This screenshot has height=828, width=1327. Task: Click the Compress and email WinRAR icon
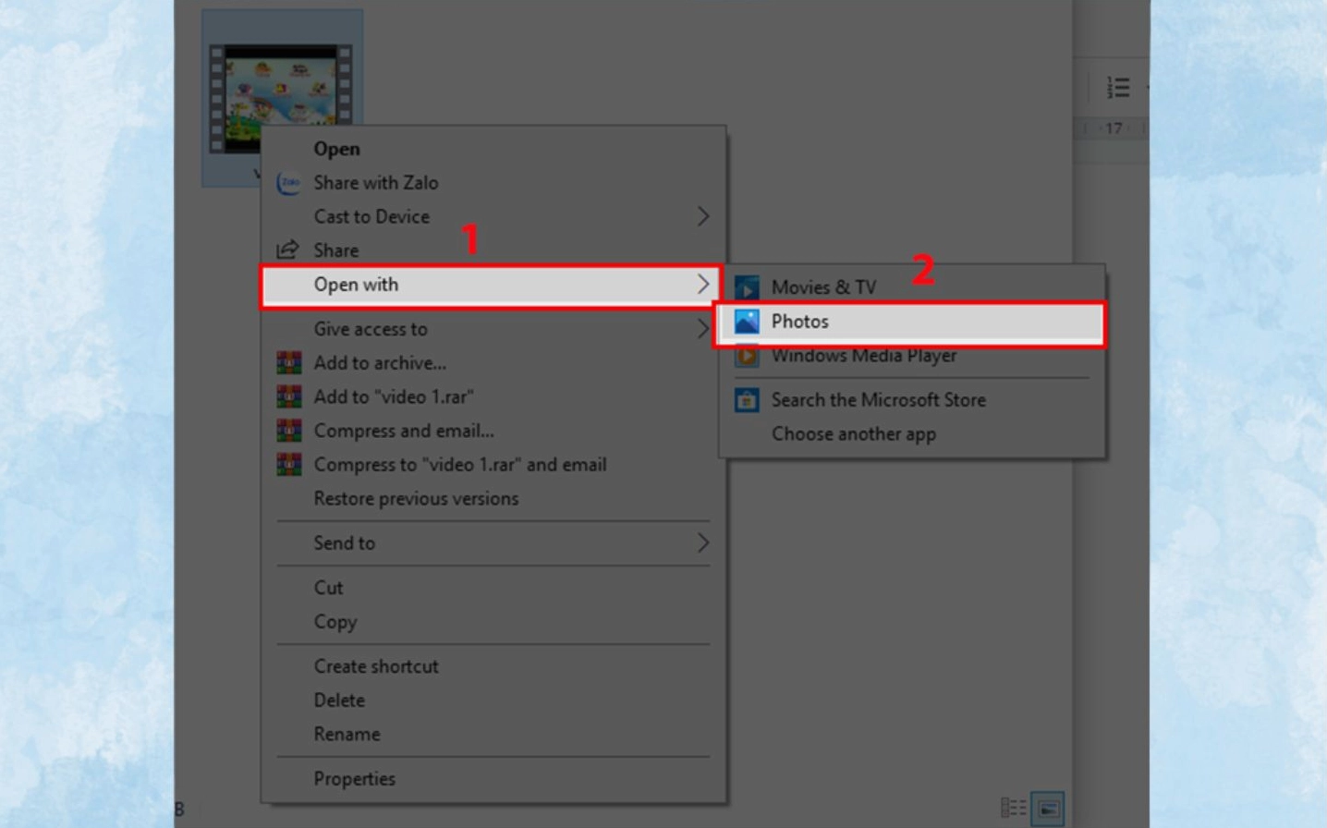pyautogui.click(x=288, y=431)
